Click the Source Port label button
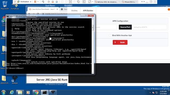This screenshot has width=170, height=95. [125, 27]
